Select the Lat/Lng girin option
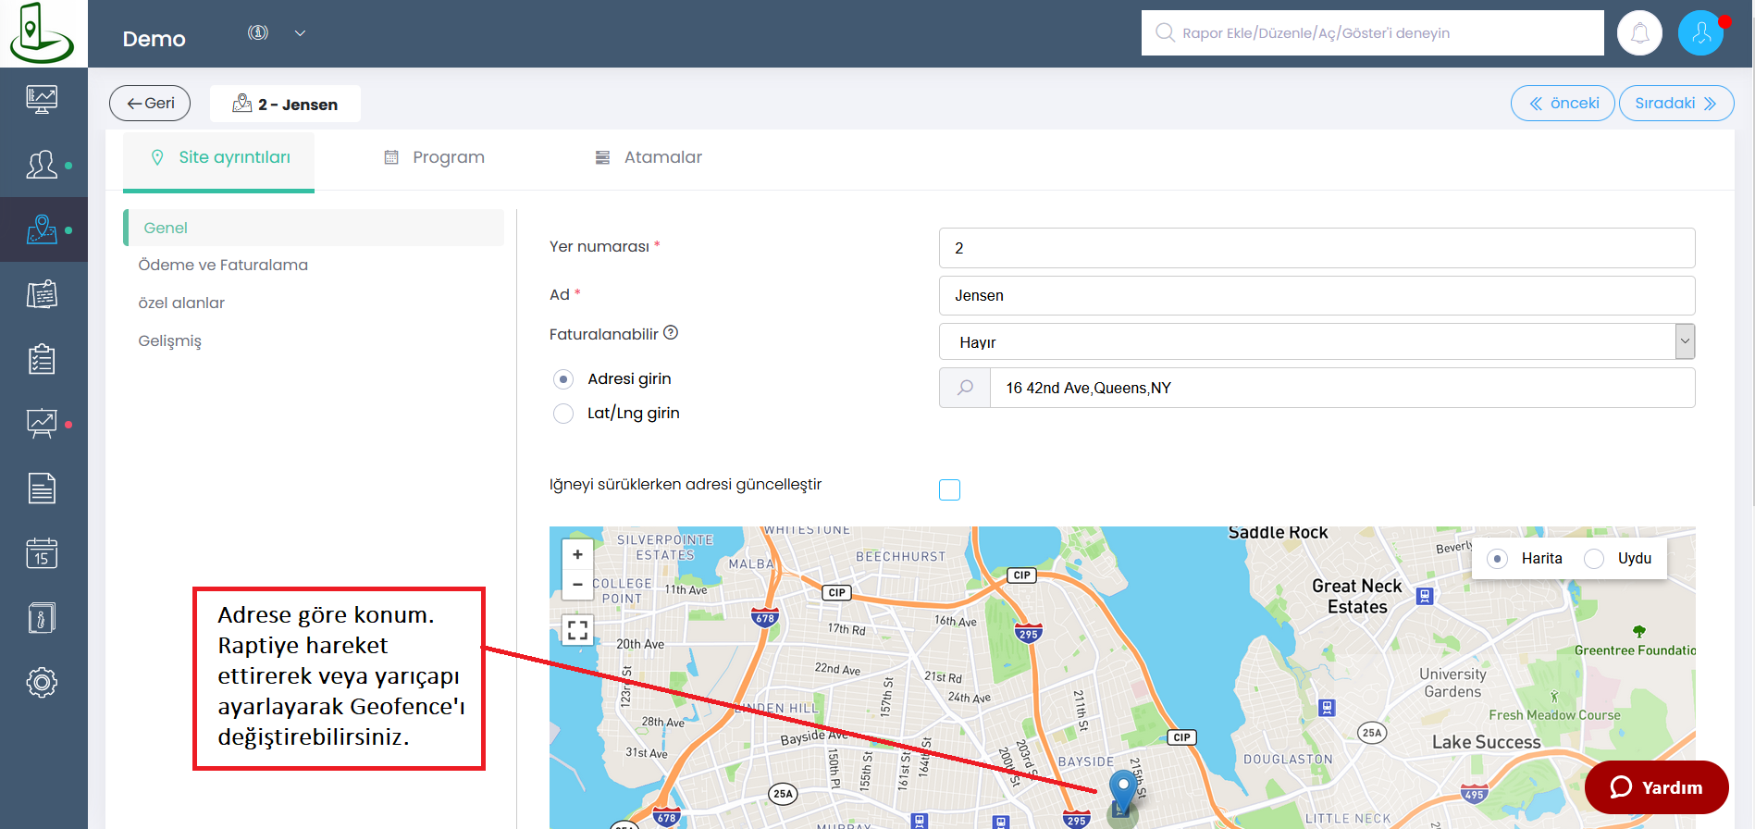This screenshot has width=1755, height=829. click(563, 414)
